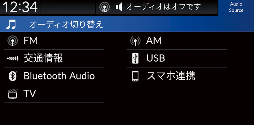The width and height of the screenshot is (254, 125).
Task: Open the Audio Source button
Action: 236,7
